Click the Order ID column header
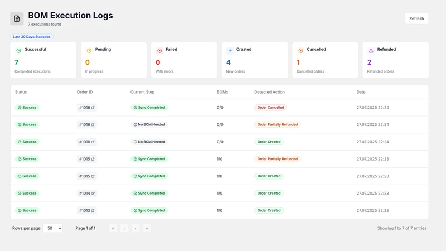 point(85,92)
